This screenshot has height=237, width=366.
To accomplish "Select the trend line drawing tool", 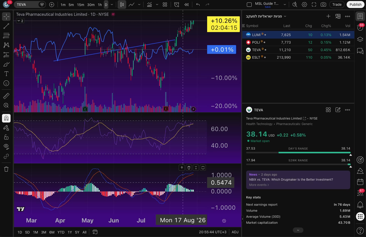I will click(6, 26).
